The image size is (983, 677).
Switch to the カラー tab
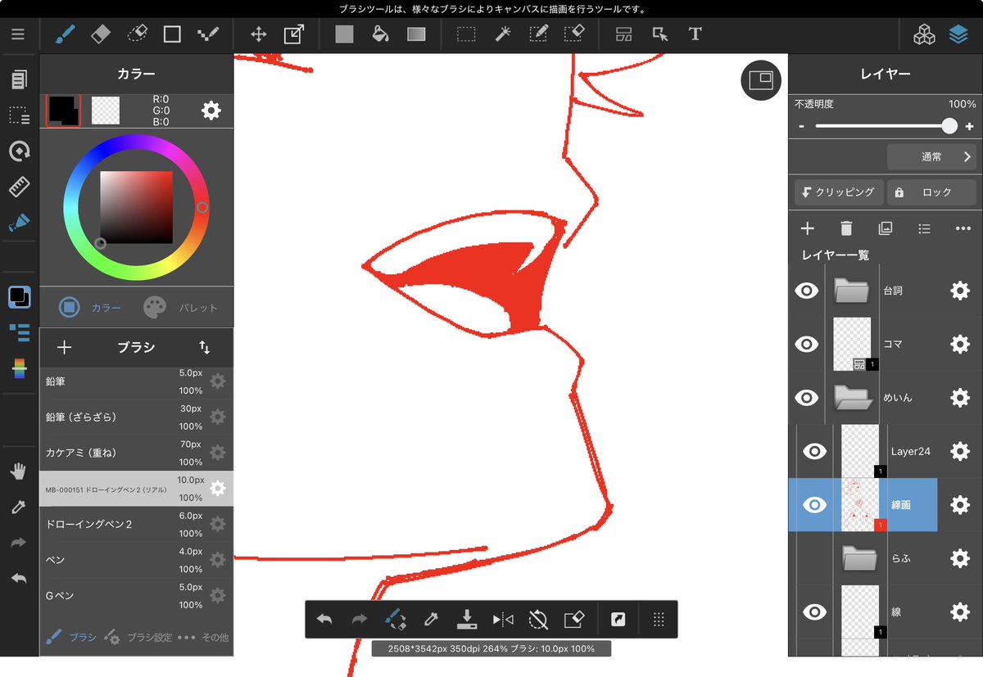point(90,308)
